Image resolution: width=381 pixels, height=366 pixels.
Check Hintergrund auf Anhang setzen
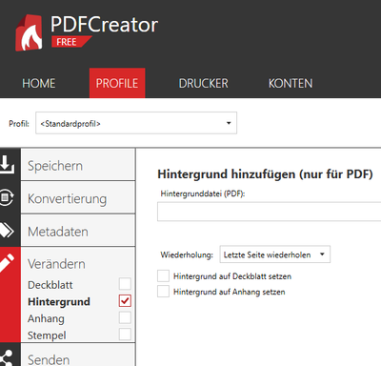163,292
